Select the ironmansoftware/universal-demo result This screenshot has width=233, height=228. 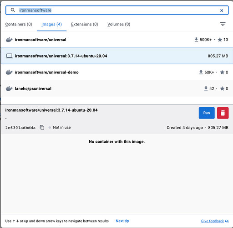coord(117,72)
